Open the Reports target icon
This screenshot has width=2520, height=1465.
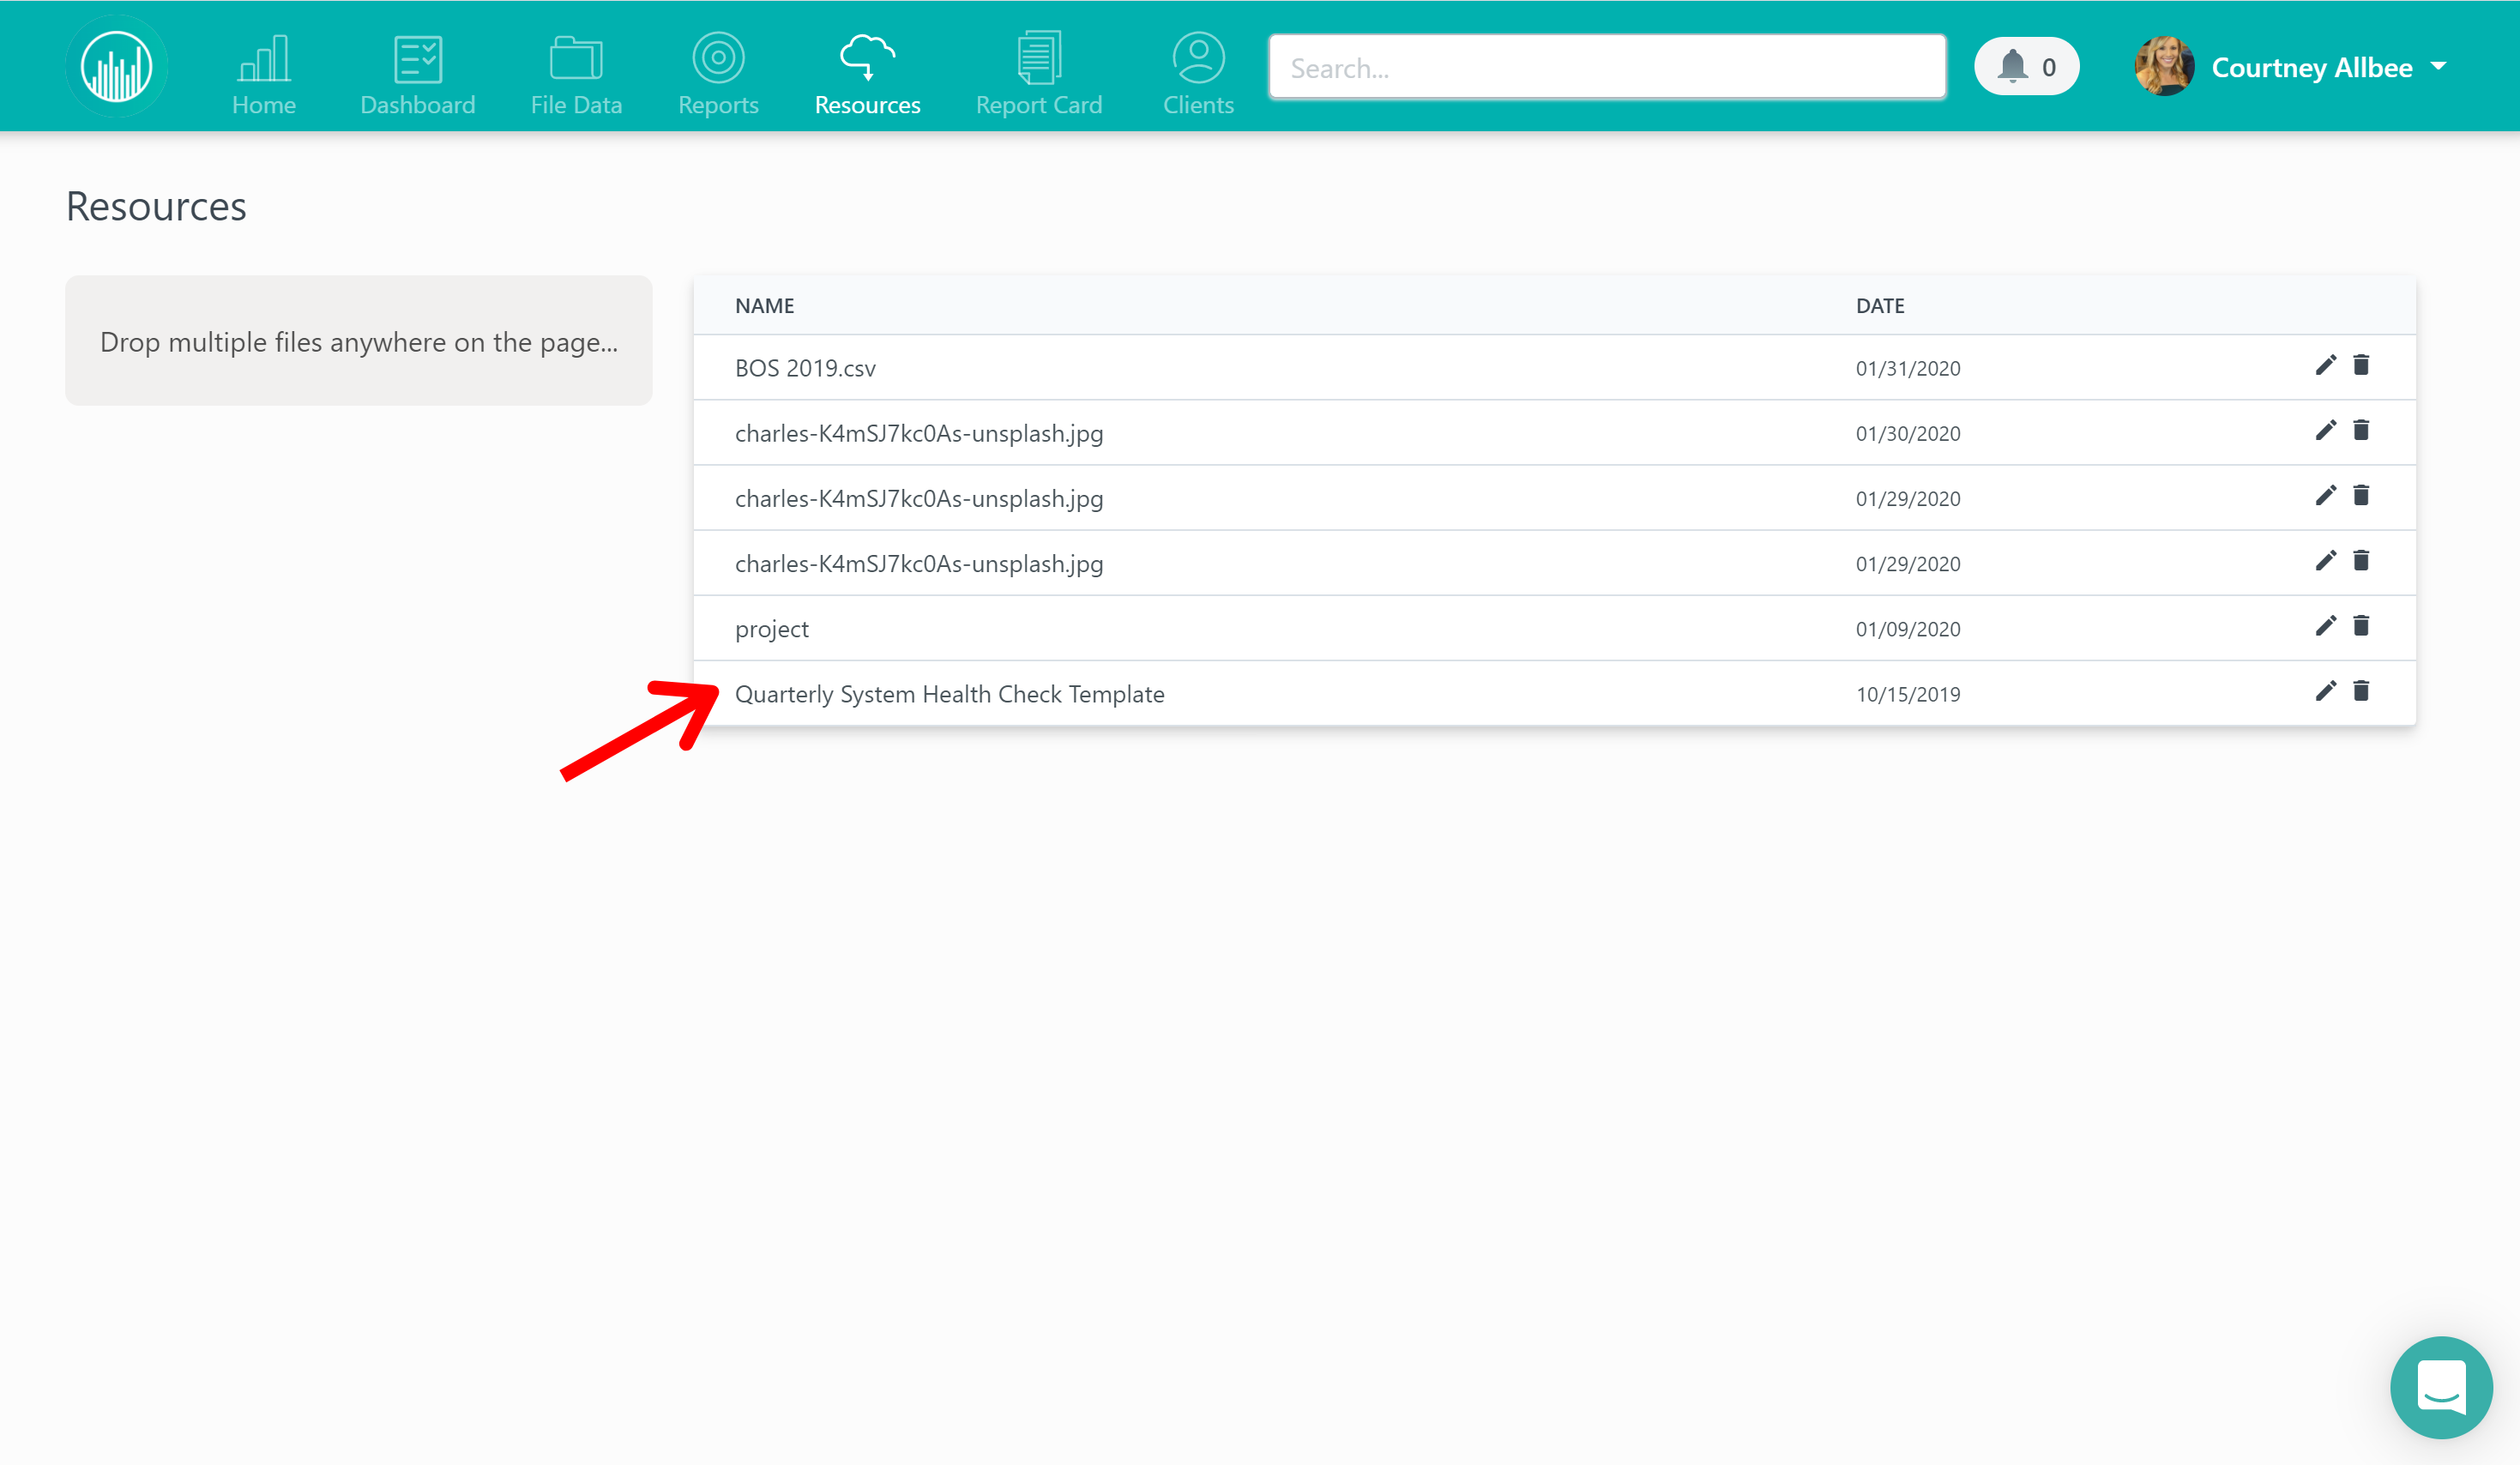click(x=718, y=58)
